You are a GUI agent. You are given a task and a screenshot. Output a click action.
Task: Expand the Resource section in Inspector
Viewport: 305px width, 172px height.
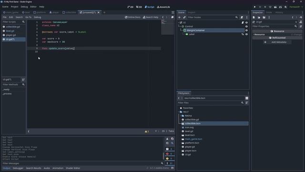tap(259, 34)
